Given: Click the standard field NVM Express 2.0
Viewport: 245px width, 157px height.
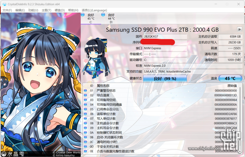Looking at the screenshot, I should [x=193, y=66].
